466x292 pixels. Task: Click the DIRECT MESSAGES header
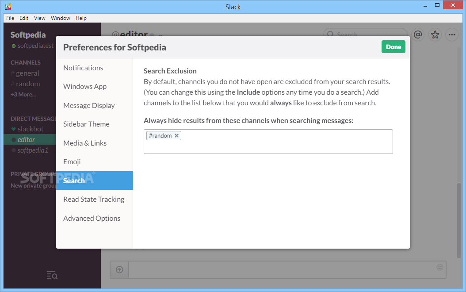[x=33, y=119]
